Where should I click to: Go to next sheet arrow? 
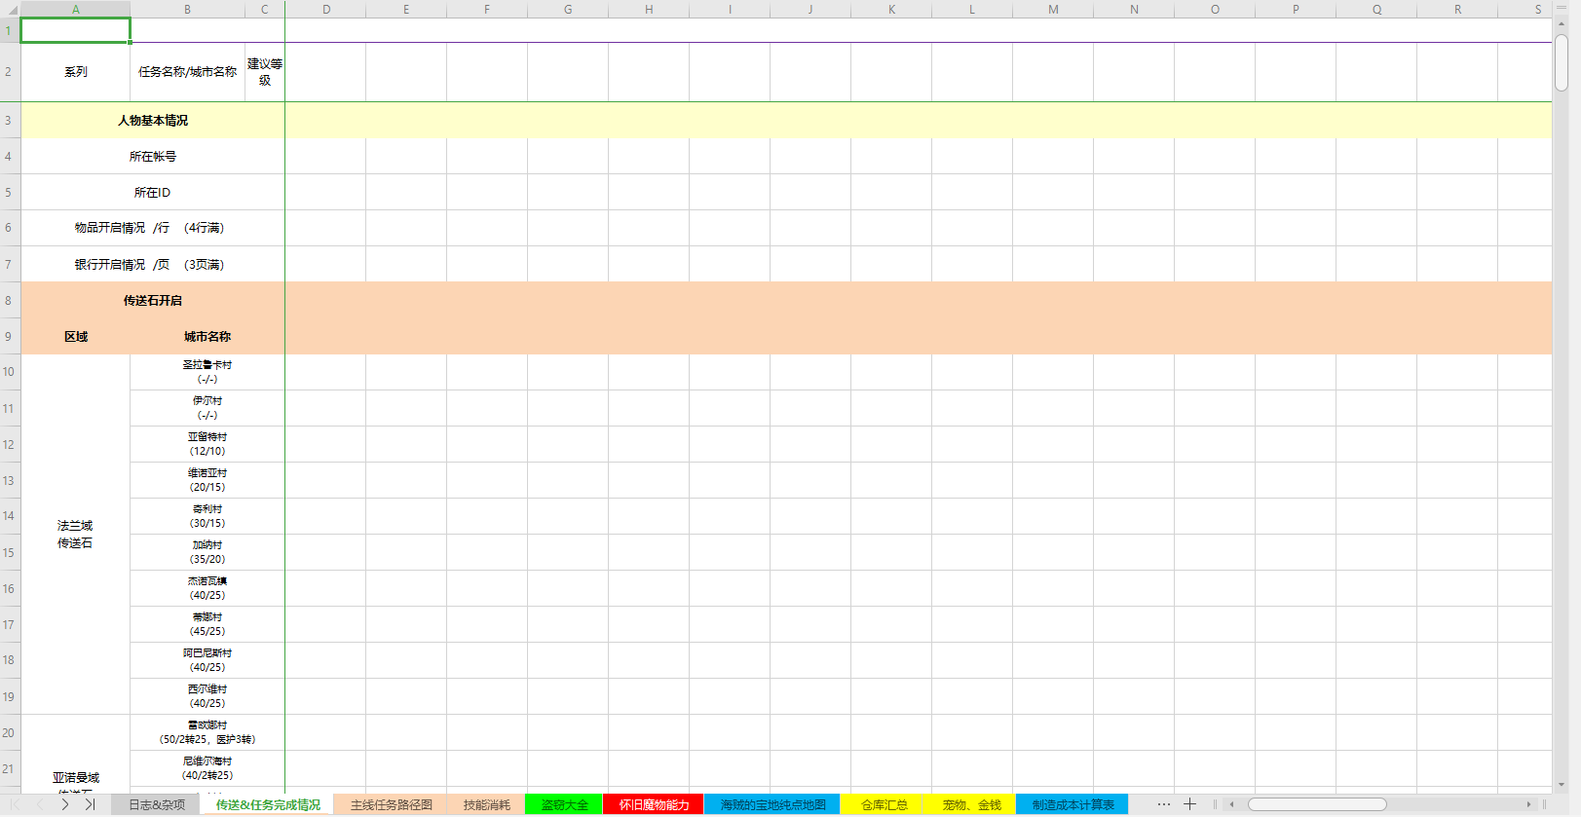(64, 804)
